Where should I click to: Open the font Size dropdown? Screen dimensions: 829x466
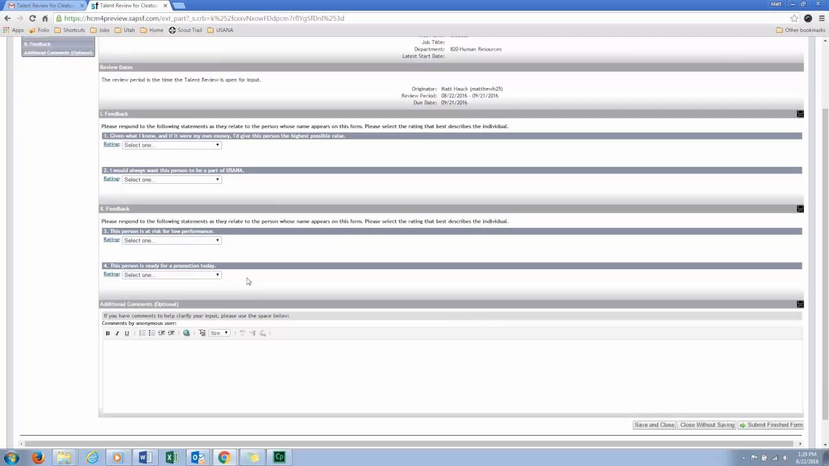219,333
